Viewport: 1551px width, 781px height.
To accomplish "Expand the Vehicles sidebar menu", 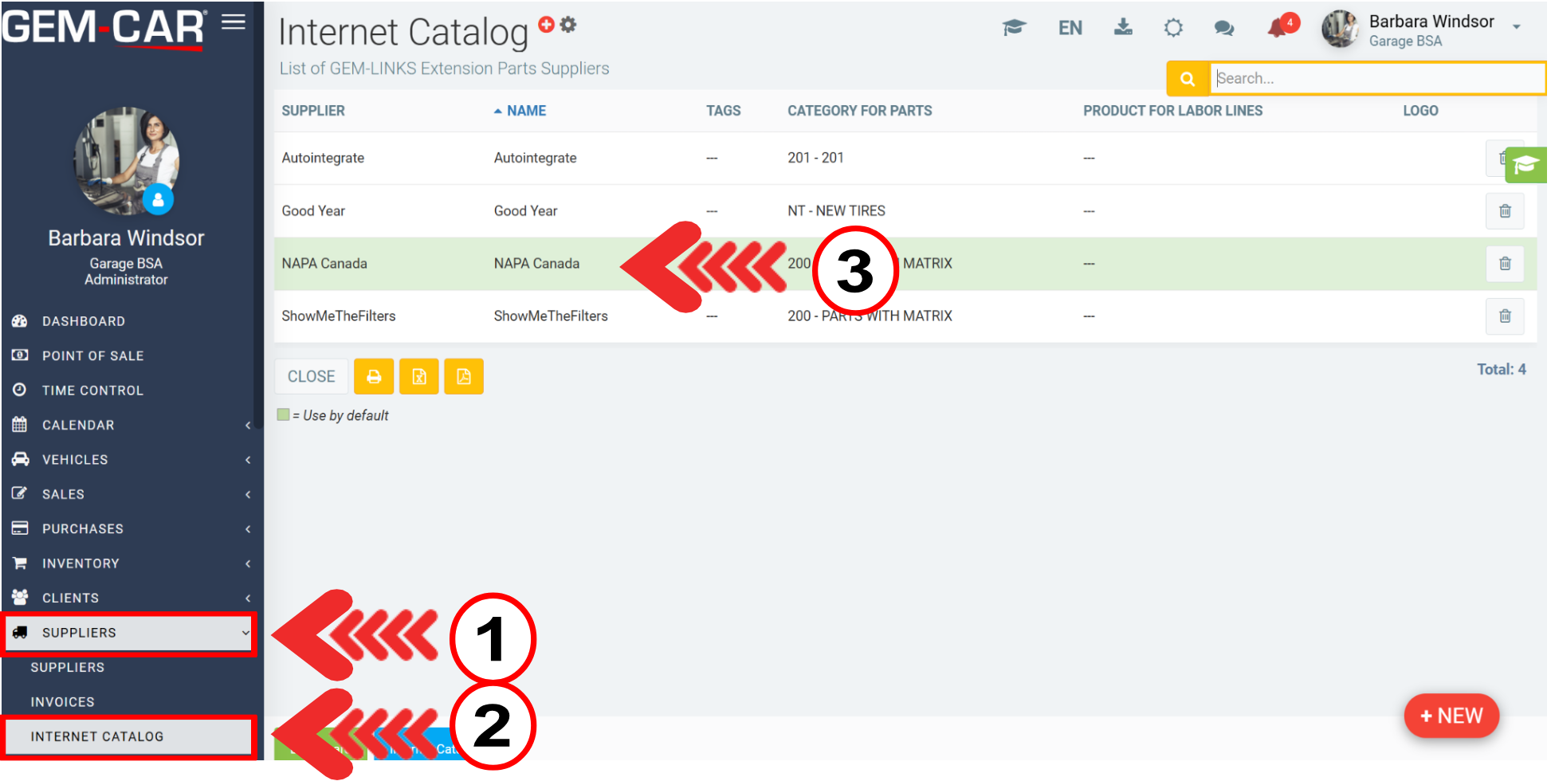I will 128,460.
